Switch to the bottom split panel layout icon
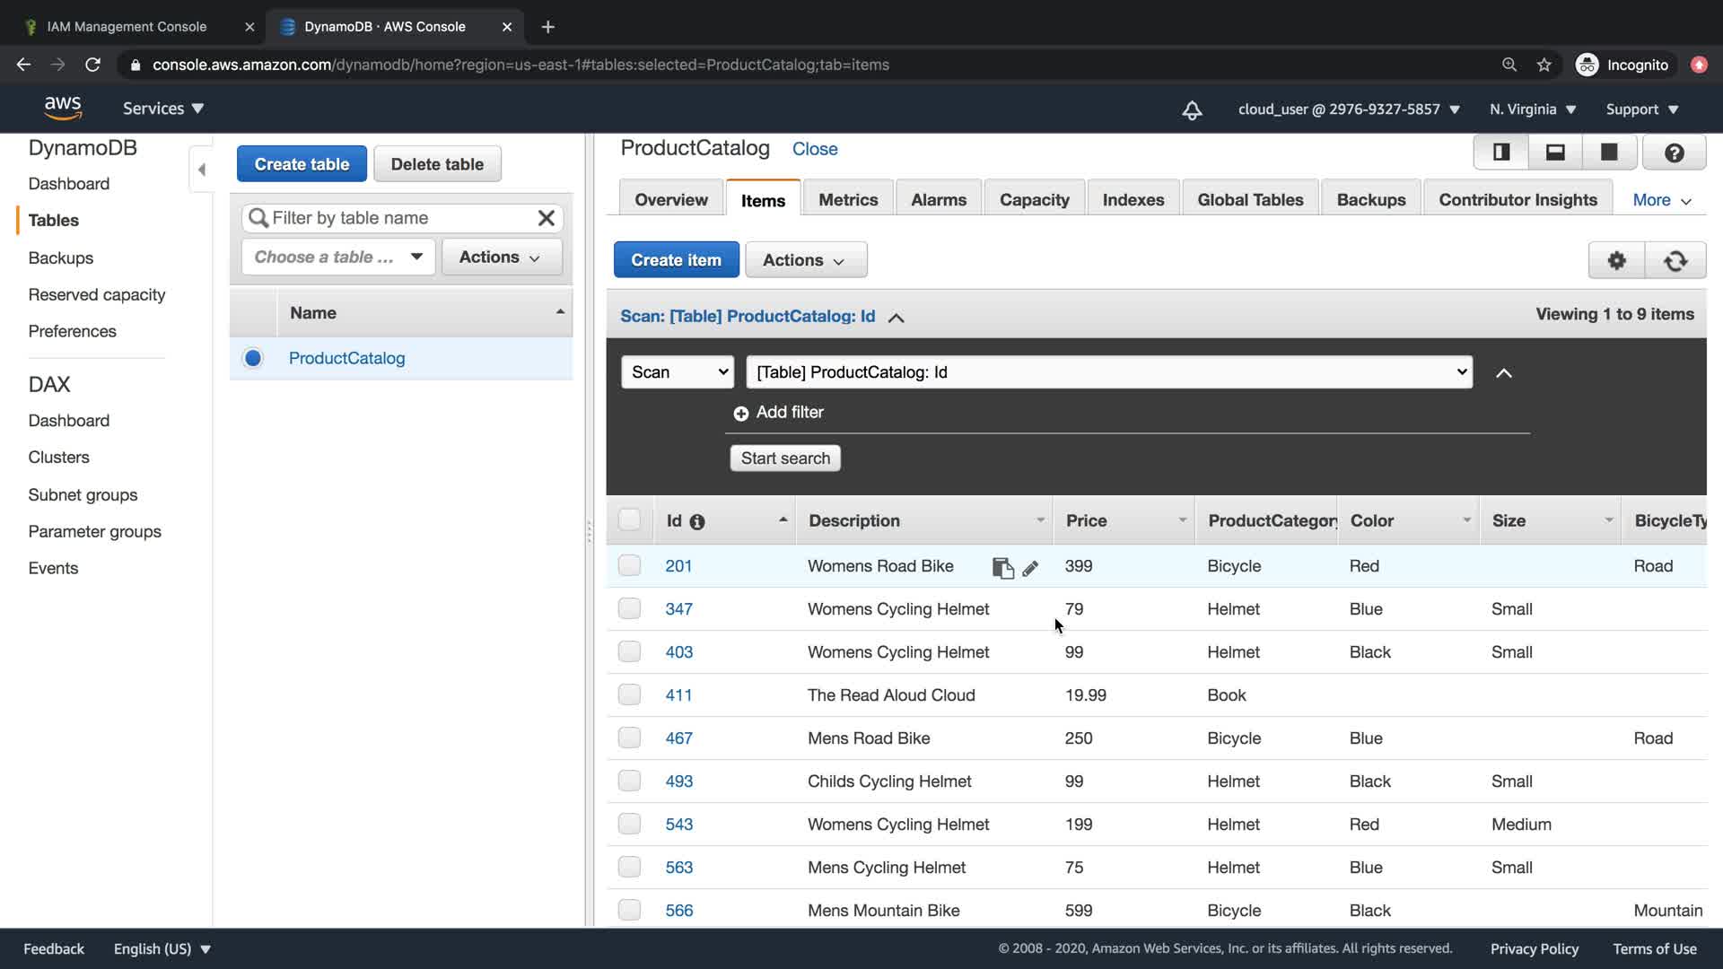This screenshot has width=1723, height=969. point(1555,153)
